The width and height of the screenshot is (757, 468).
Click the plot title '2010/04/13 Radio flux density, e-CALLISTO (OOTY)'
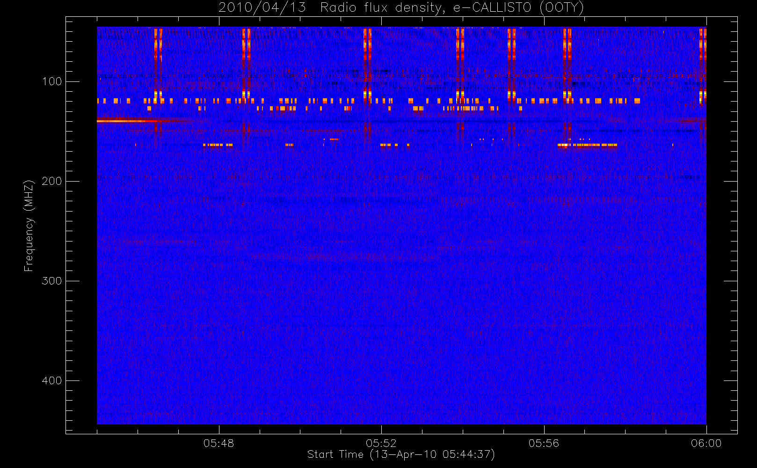(401, 7)
